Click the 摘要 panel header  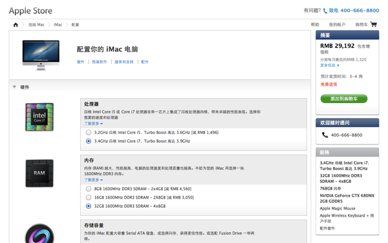[347, 35]
